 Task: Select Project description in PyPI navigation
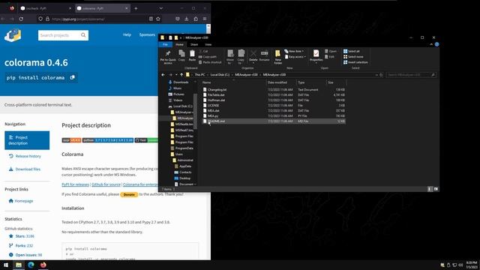27,140
